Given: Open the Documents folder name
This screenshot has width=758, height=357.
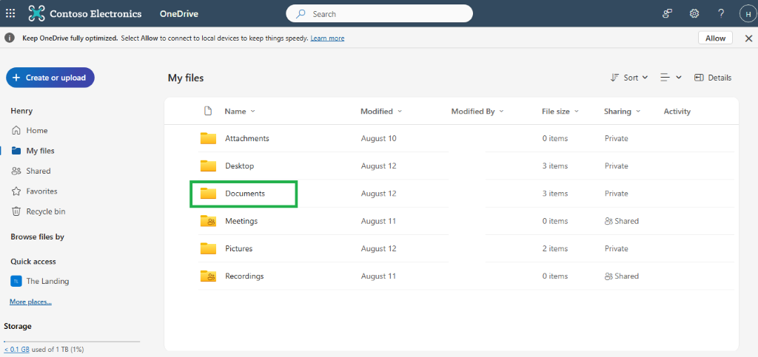Looking at the screenshot, I should coord(245,194).
